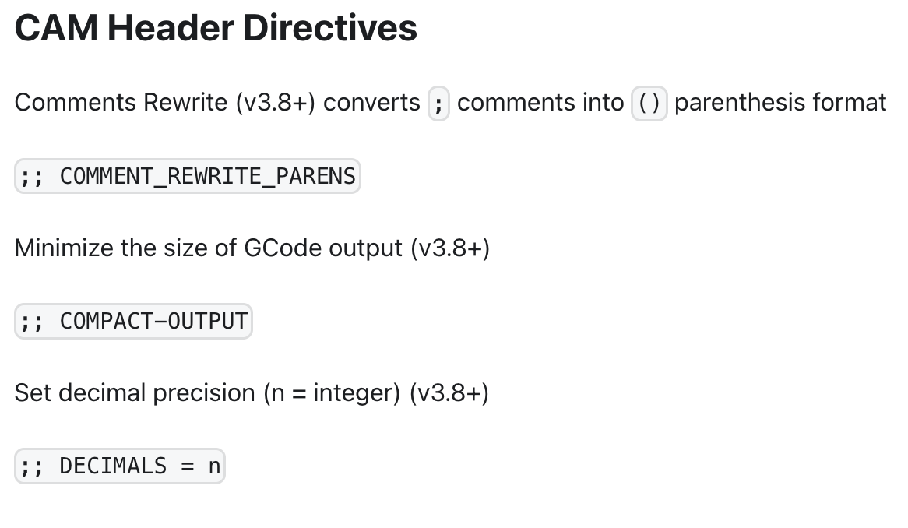Click the word 'CAM' in the heading
Viewport: 908px width, 528px height.
(x=56, y=28)
